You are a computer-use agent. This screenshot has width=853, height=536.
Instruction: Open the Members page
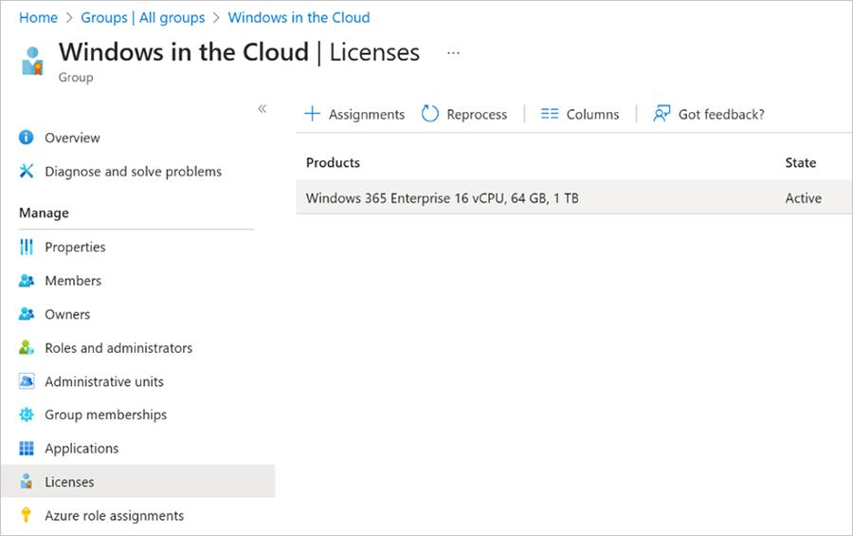(73, 281)
